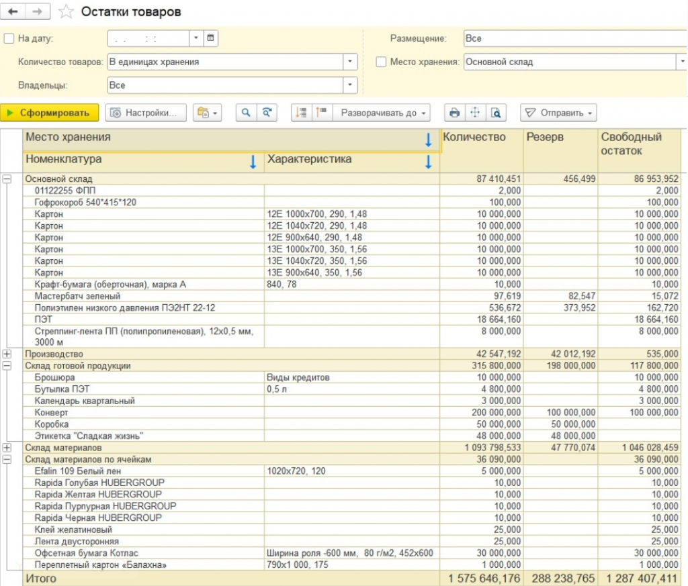This screenshot has width=688, height=586.
Task: Print the report using printer icon
Action: click(455, 113)
